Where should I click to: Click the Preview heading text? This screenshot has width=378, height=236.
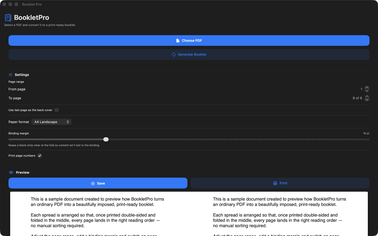(23, 173)
